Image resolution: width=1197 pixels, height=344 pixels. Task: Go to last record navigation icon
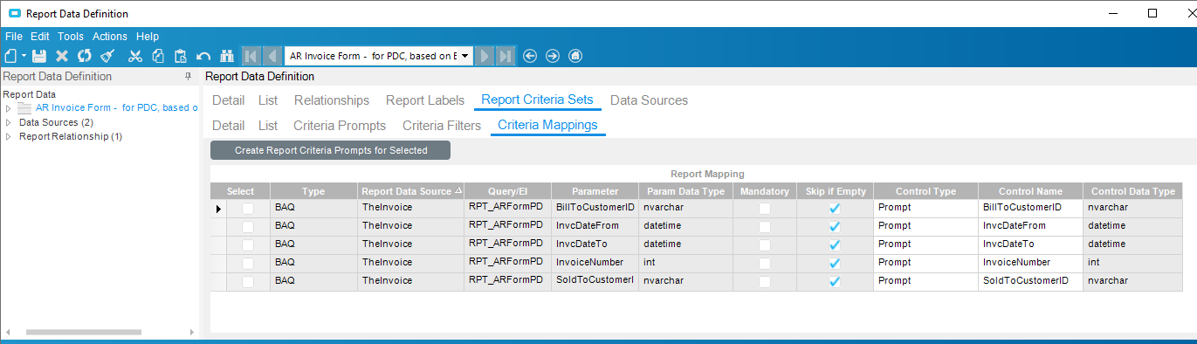tap(506, 56)
